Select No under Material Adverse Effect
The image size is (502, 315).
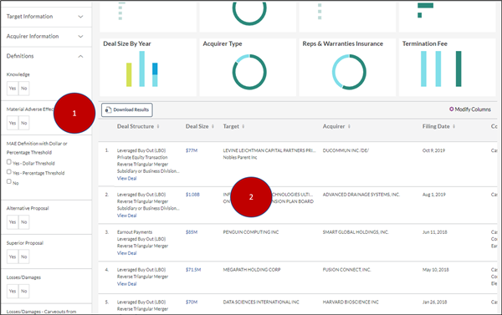click(24, 123)
